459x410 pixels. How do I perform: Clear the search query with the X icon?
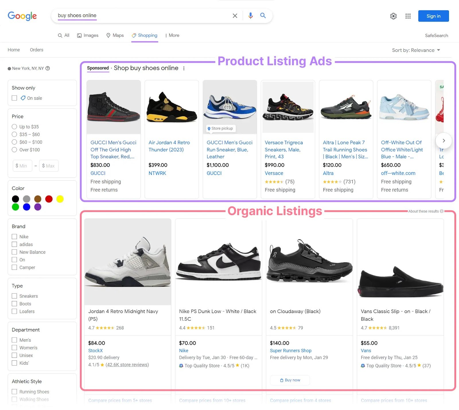[235, 15]
